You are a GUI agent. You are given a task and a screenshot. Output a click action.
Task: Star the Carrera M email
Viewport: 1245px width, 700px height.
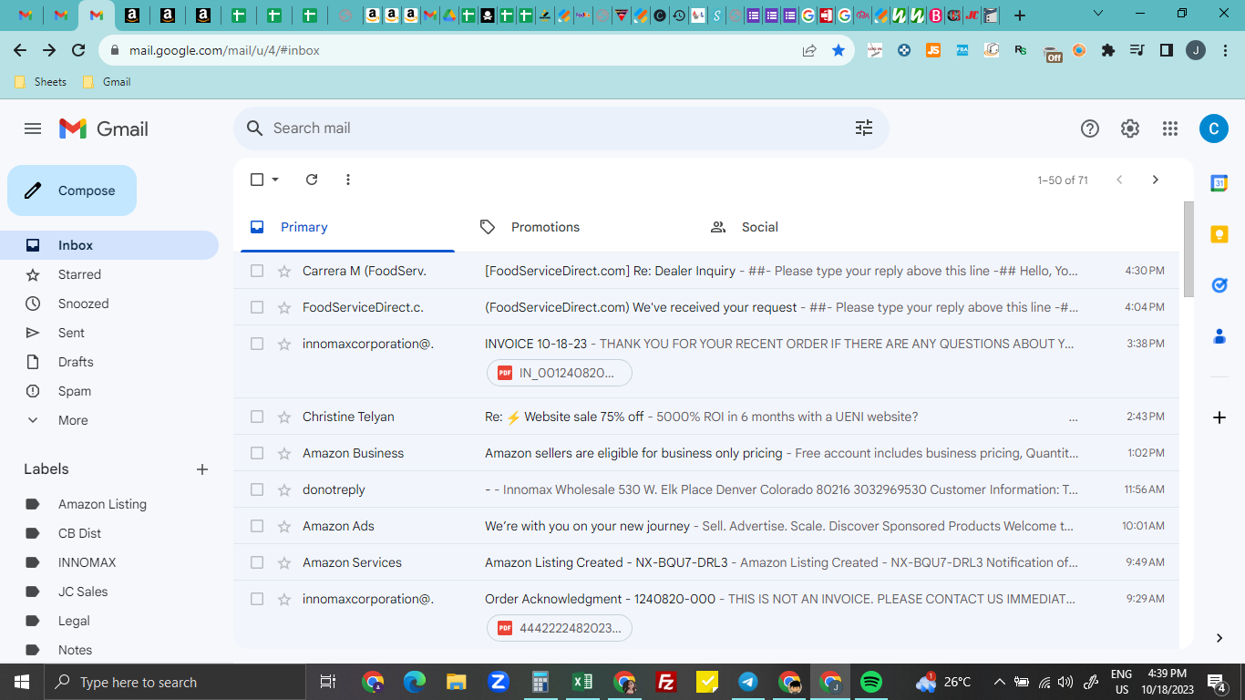[284, 271]
